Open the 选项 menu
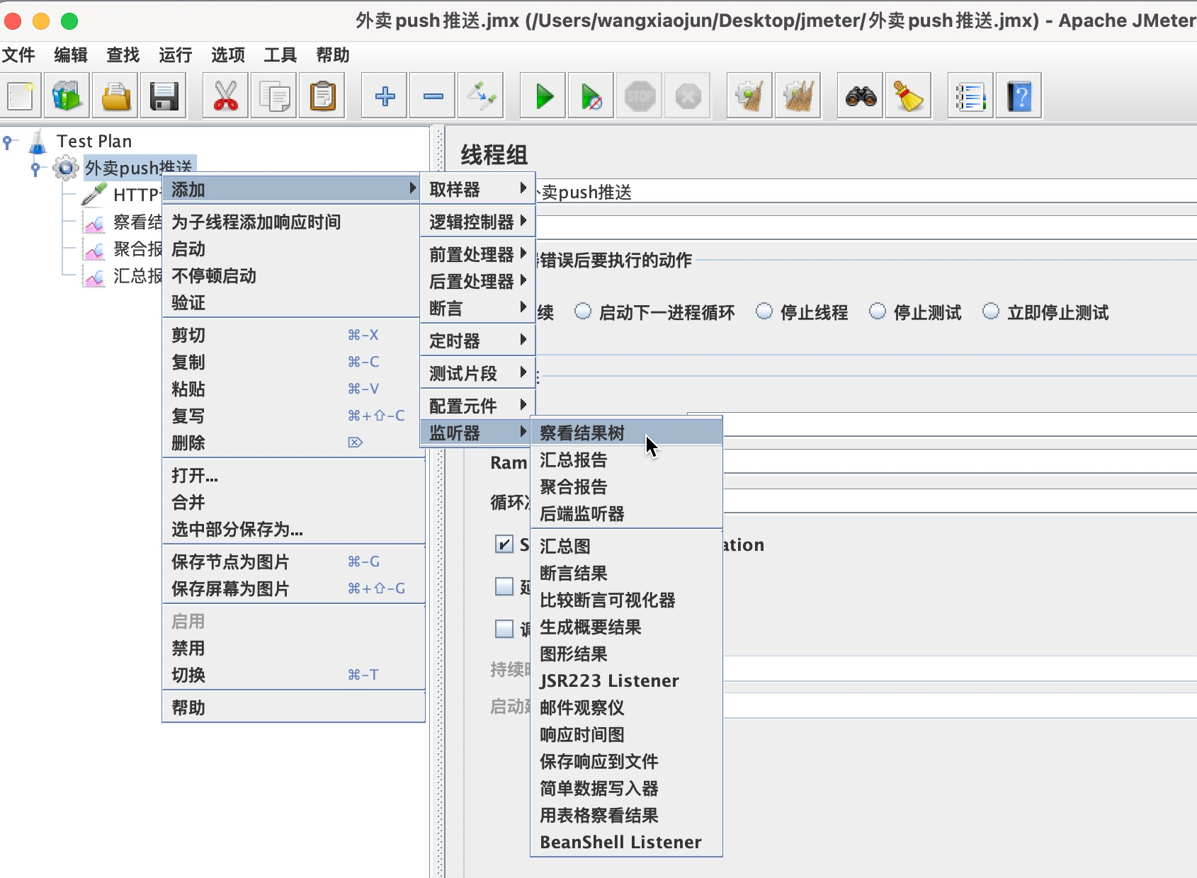1197x878 pixels. pos(227,55)
